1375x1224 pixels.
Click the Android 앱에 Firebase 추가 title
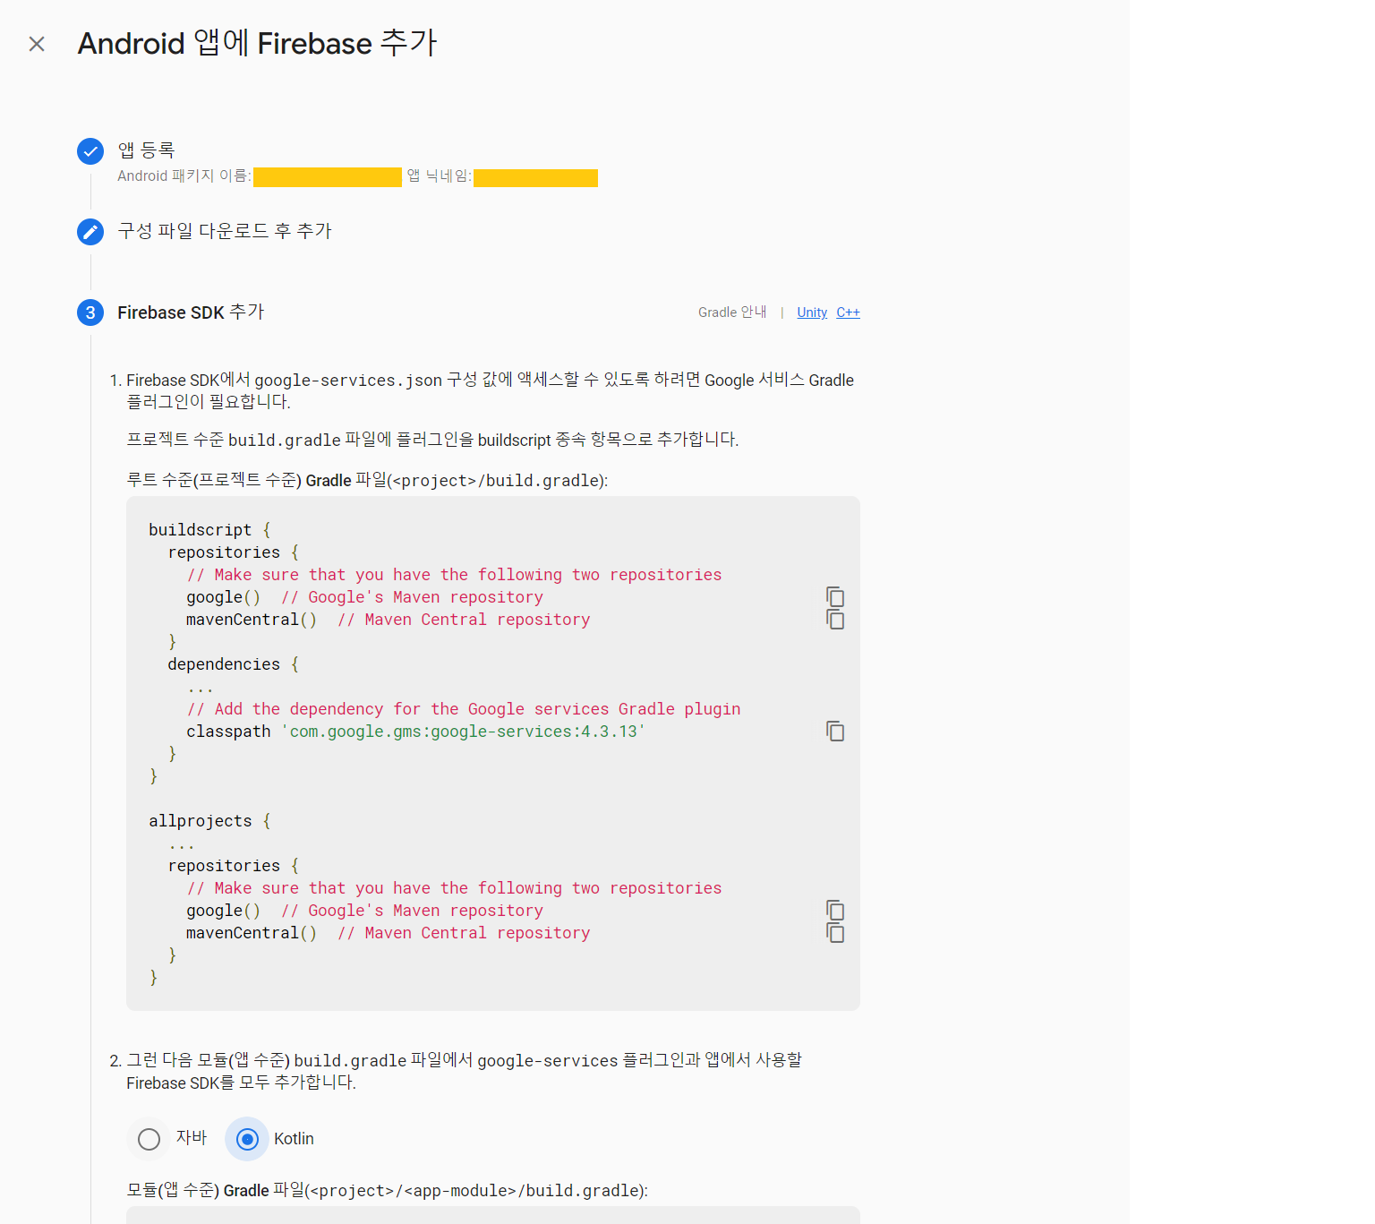pos(257,43)
